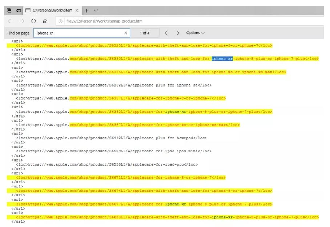
Task: Expand the tab preview chevron
Action: click(96, 11)
